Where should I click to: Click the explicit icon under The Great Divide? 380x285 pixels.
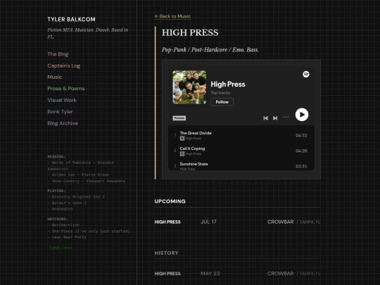[182, 139]
